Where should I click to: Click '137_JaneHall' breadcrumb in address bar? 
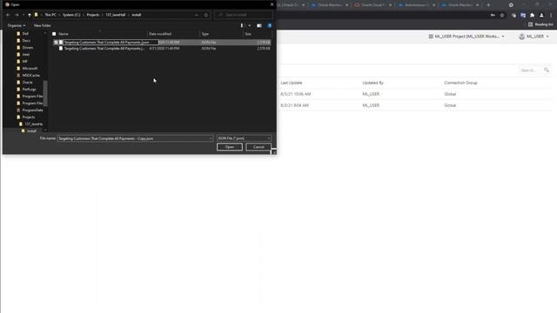[116, 15]
